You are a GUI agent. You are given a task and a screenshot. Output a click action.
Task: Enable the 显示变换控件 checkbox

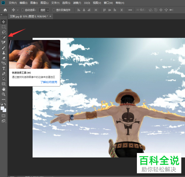(54, 10)
